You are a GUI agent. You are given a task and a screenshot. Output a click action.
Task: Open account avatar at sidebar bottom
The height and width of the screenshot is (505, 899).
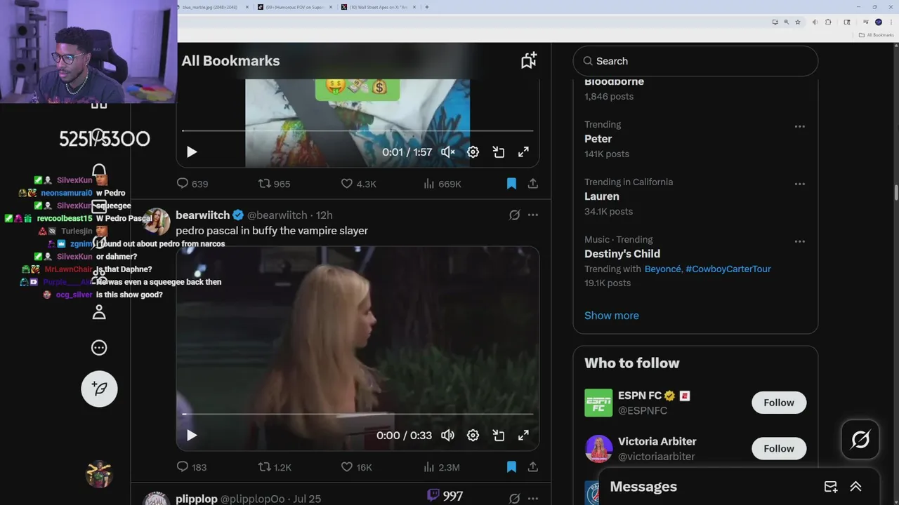click(99, 474)
